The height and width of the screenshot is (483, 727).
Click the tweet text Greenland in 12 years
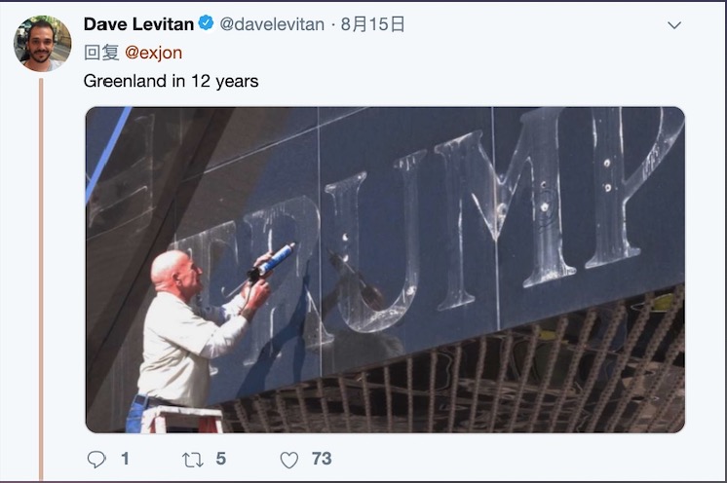tap(172, 81)
